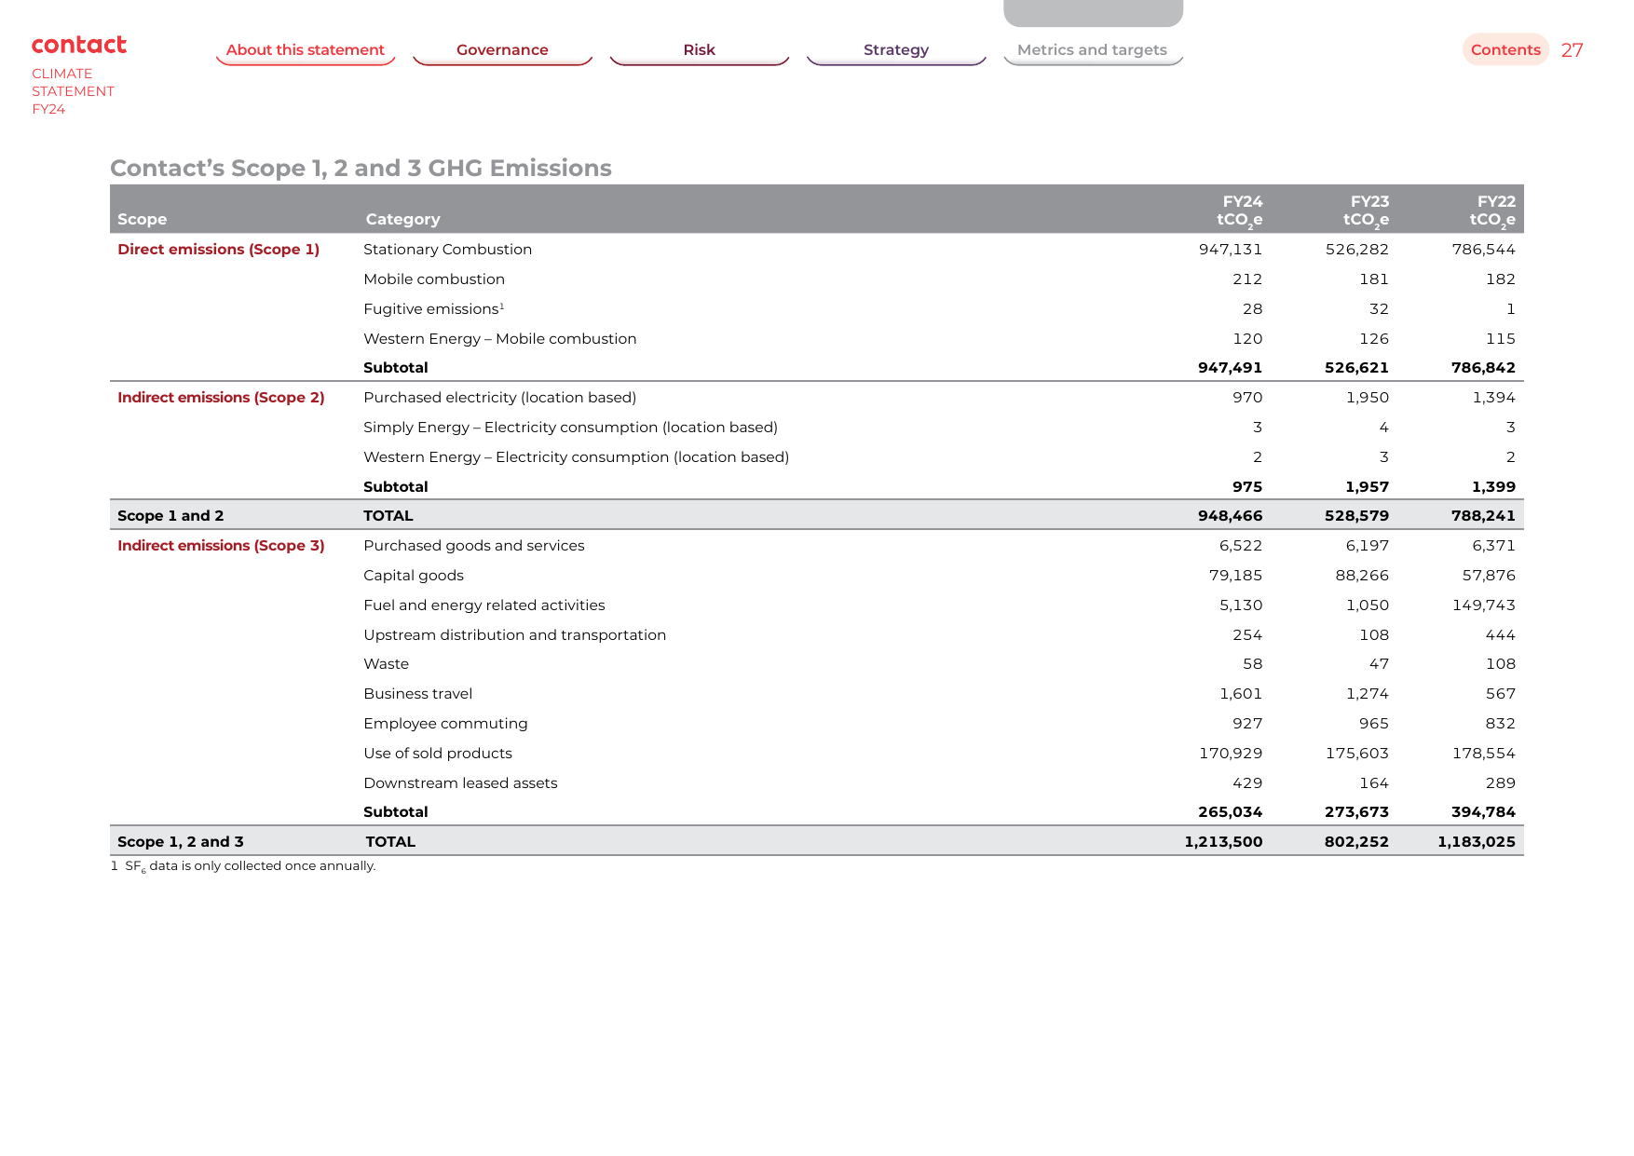Select the Stationary Combustion category row

pyautogui.click(x=817, y=250)
